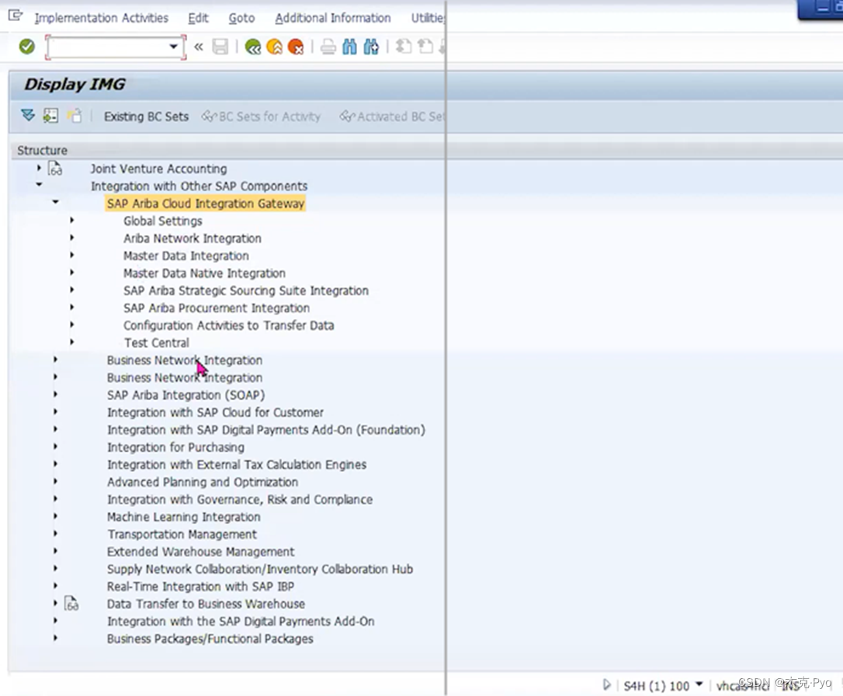Select Integration with the SAP Digital Payments Add-On
This screenshot has width=843, height=696.
(241, 621)
